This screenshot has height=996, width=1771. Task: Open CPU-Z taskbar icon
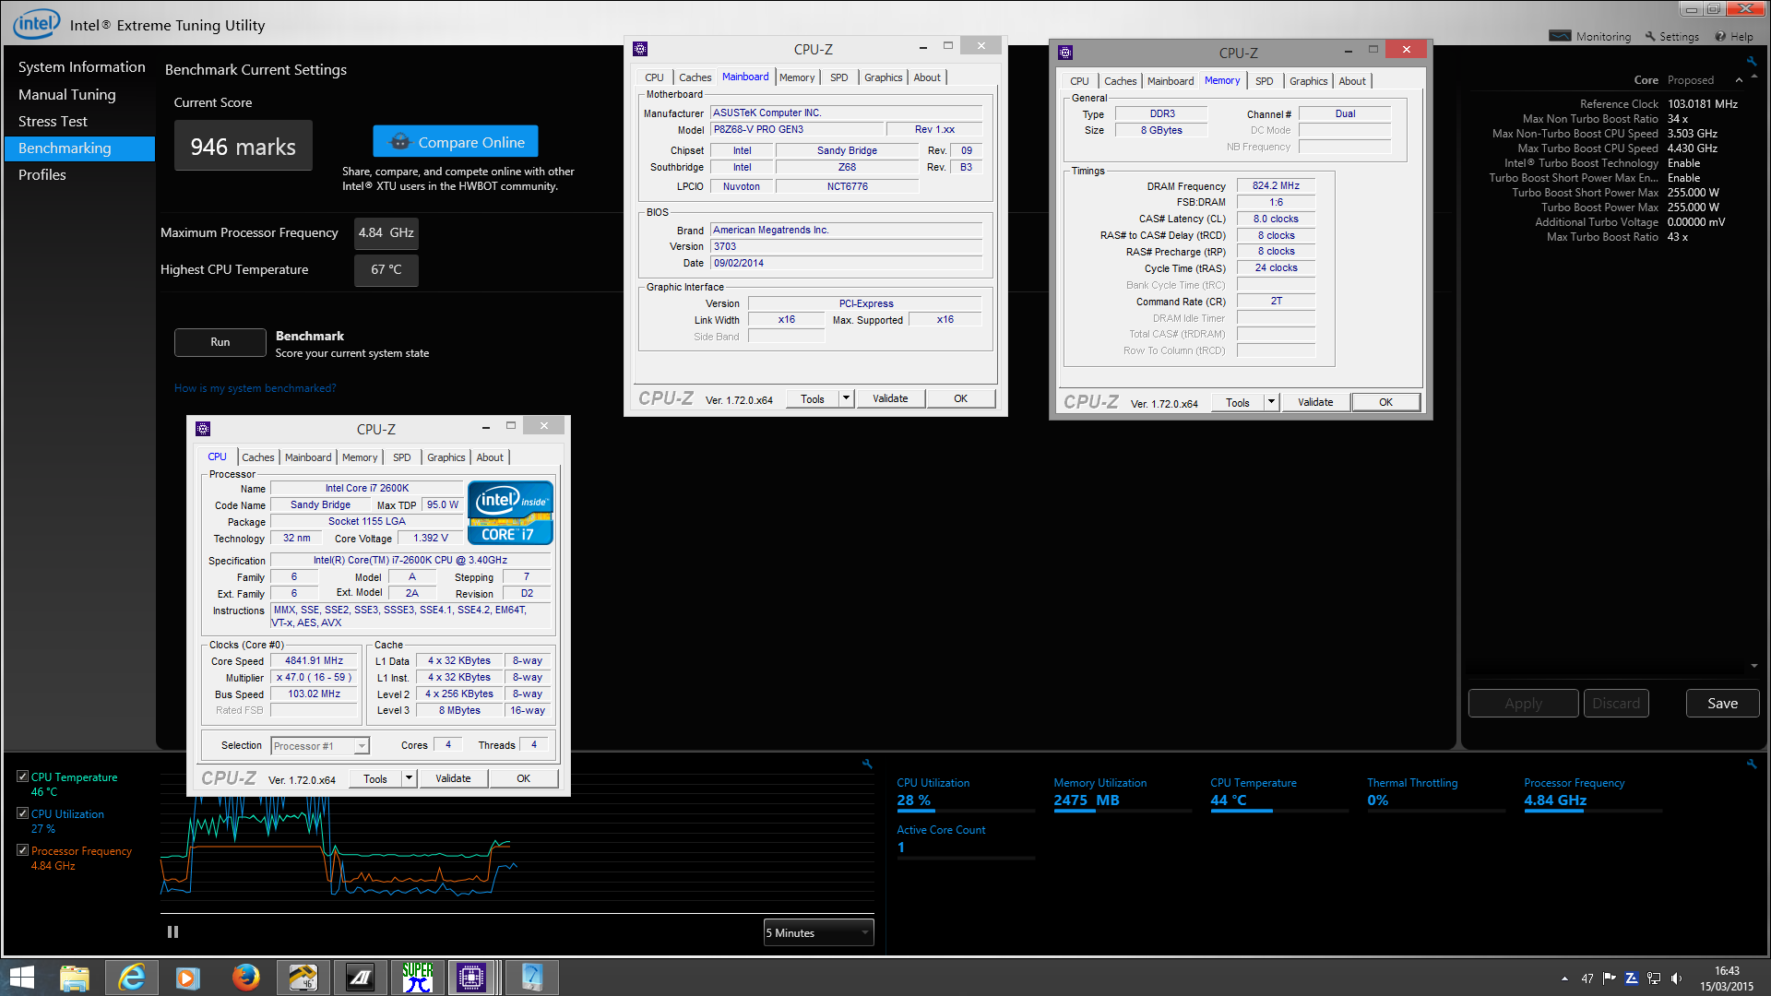472,978
